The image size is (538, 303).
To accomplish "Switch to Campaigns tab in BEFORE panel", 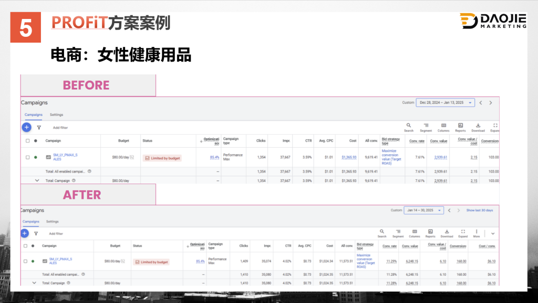I will 33,115.
